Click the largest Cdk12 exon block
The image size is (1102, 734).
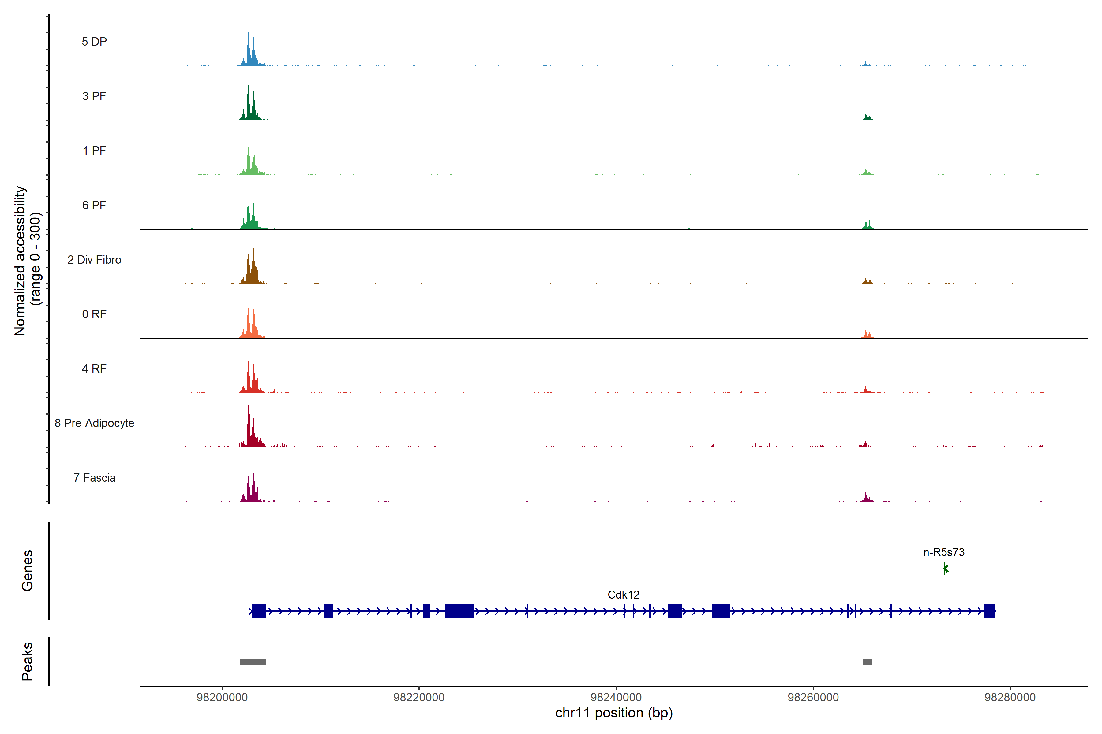pos(459,611)
